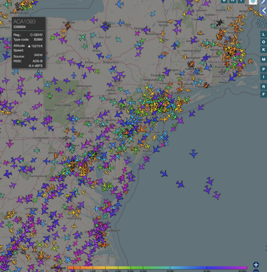Select the yellow aircraft above Laconia
Image resolution: width=267 pixels, height=272 pixels.
pyautogui.click(x=229, y=8)
